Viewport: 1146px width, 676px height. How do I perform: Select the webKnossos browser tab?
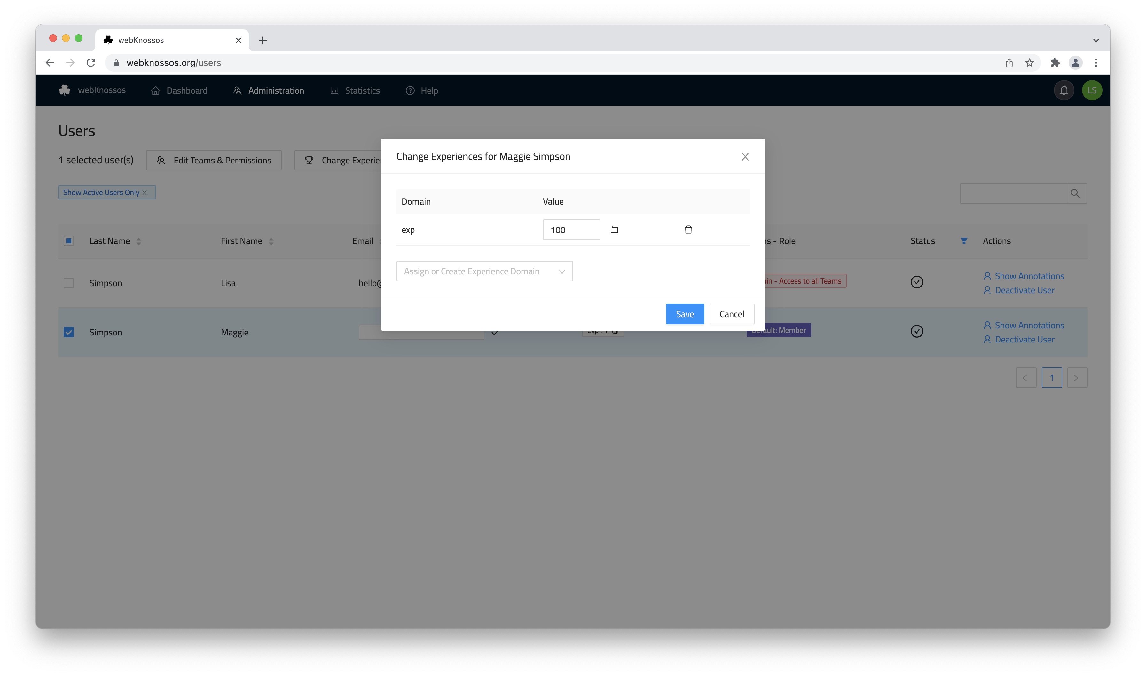[172, 40]
